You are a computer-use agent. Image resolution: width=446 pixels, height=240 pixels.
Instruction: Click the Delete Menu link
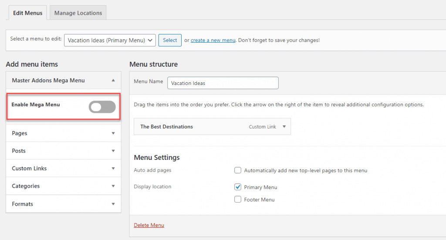[x=149, y=225]
